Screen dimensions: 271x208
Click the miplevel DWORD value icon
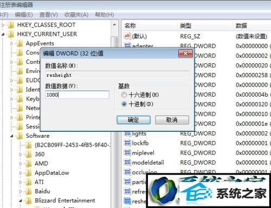pos(127,153)
